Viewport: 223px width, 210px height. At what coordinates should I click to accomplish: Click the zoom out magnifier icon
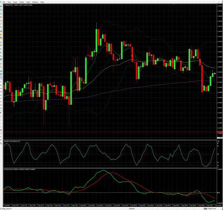1,56
